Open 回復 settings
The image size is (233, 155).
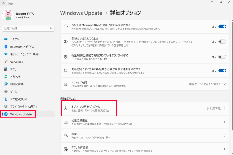pos(145,136)
